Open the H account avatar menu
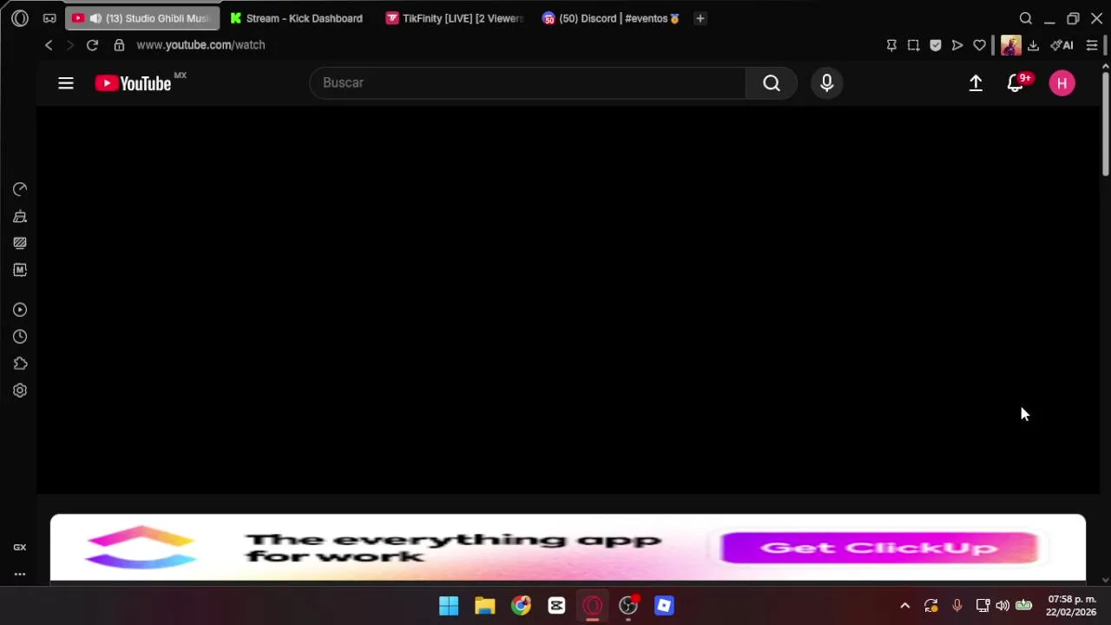The image size is (1111, 625). pos(1062,83)
